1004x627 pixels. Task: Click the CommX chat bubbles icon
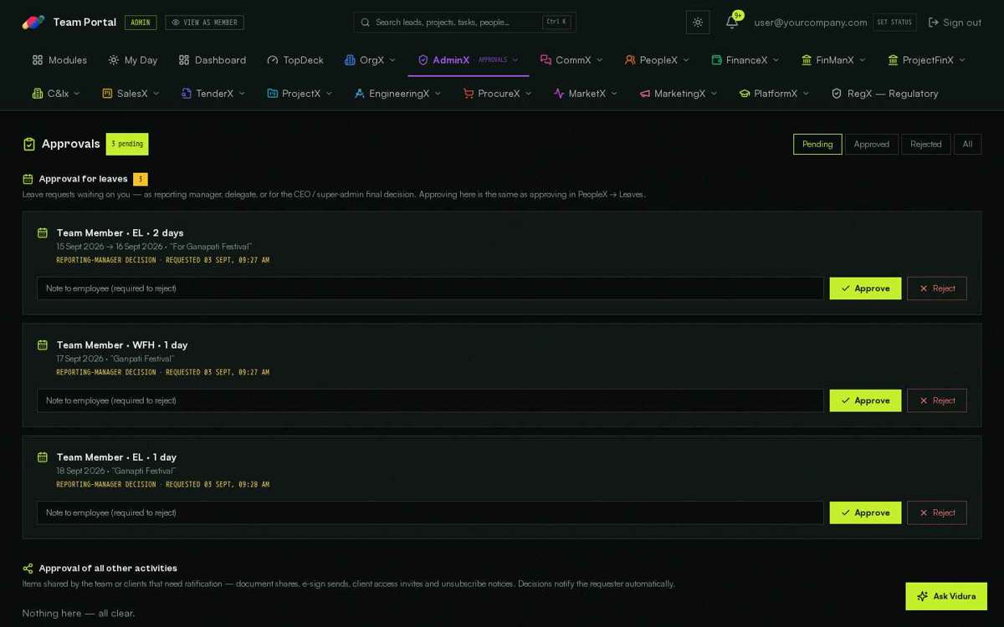click(x=546, y=60)
